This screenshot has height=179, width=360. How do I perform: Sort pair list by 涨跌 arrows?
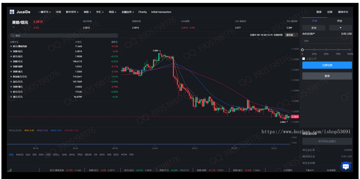tap(117, 42)
